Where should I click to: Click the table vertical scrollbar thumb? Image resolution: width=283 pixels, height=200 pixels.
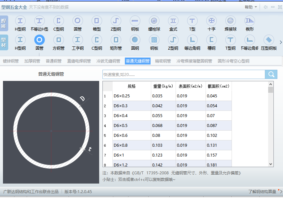[270, 90]
